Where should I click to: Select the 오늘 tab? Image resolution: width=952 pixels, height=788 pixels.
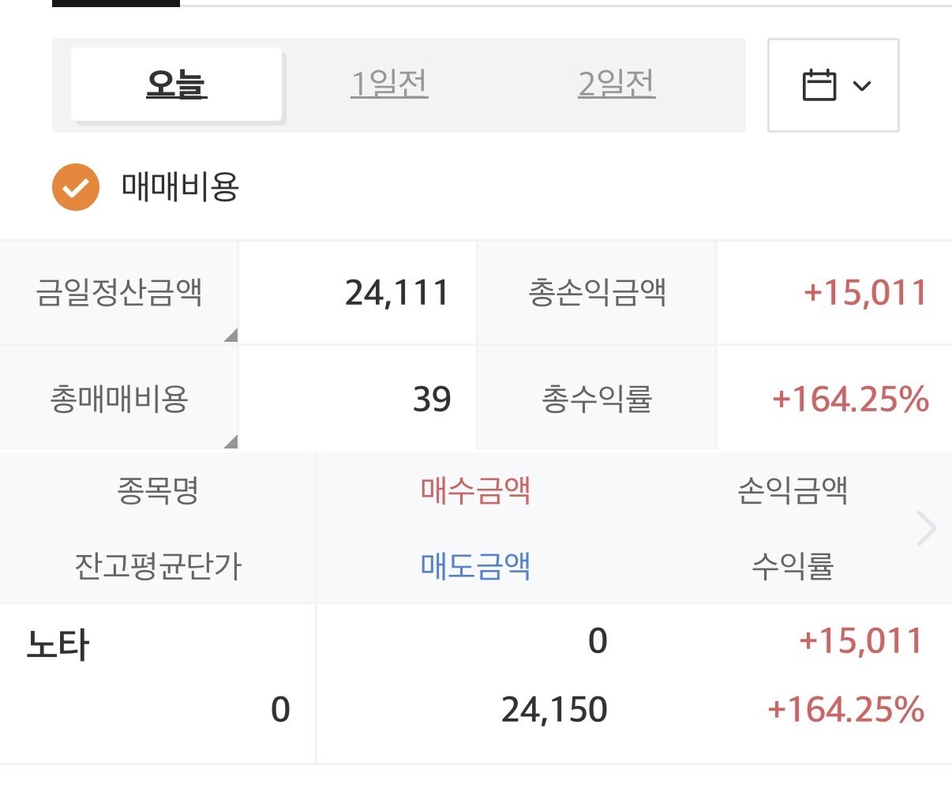[x=177, y=84]
